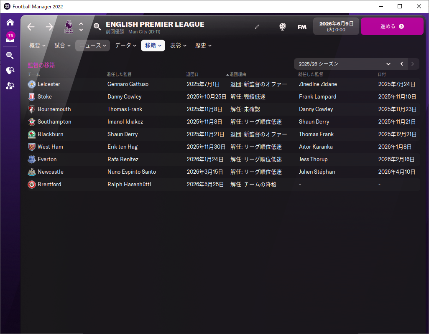Viewport: 429px width, 334px height.
Task: Open Erik ten Hag's profile
Action: [122, 147]
